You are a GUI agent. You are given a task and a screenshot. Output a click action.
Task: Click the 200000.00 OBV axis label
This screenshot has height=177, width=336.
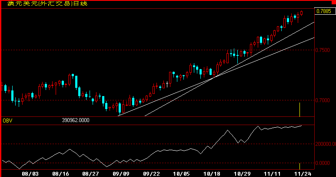coord(326,144)
